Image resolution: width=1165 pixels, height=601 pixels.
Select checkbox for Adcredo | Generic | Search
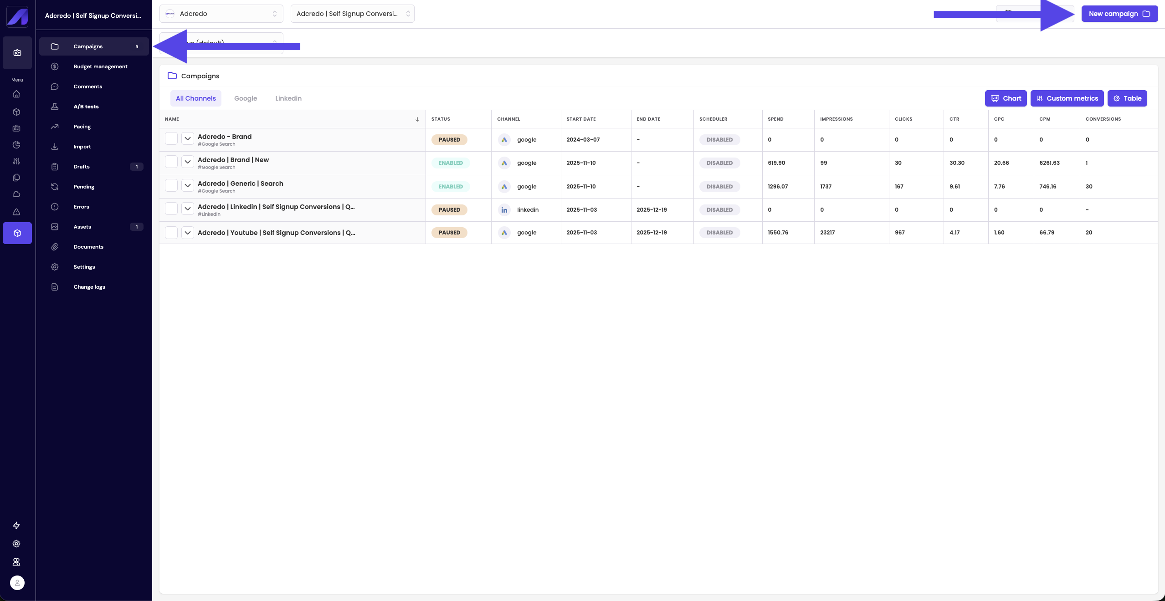click(171, 185)
